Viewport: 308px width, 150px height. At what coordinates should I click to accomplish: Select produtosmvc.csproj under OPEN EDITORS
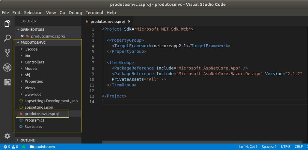tap(48, 36)
